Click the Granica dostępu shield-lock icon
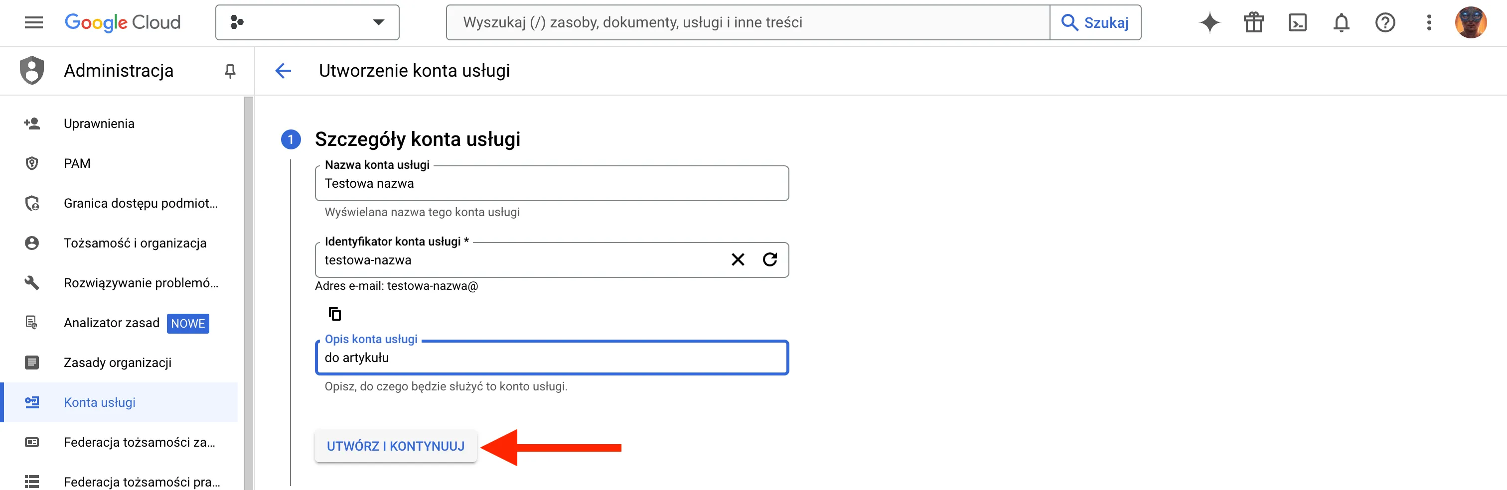Viewport: 1507px width, 490px height. (32, 203)
